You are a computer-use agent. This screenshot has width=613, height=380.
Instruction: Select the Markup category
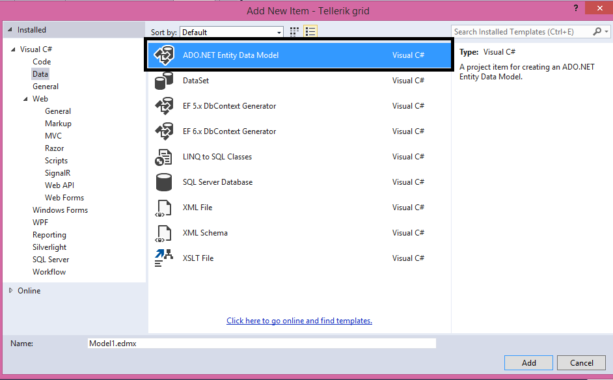[x=59, y=124]
